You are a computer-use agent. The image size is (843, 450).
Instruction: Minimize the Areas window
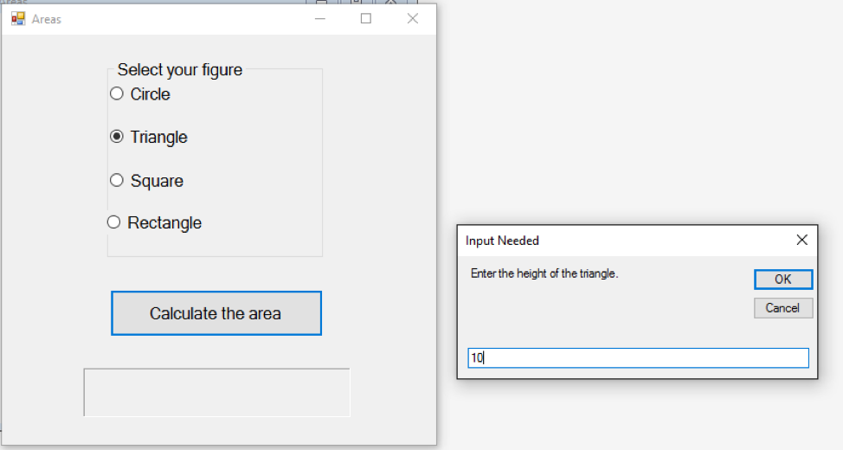click(320, 18)
